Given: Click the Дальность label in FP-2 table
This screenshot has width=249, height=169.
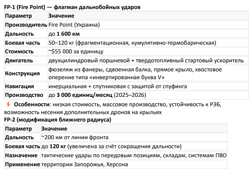Looking at the screenshot, I should click(19, 137).
